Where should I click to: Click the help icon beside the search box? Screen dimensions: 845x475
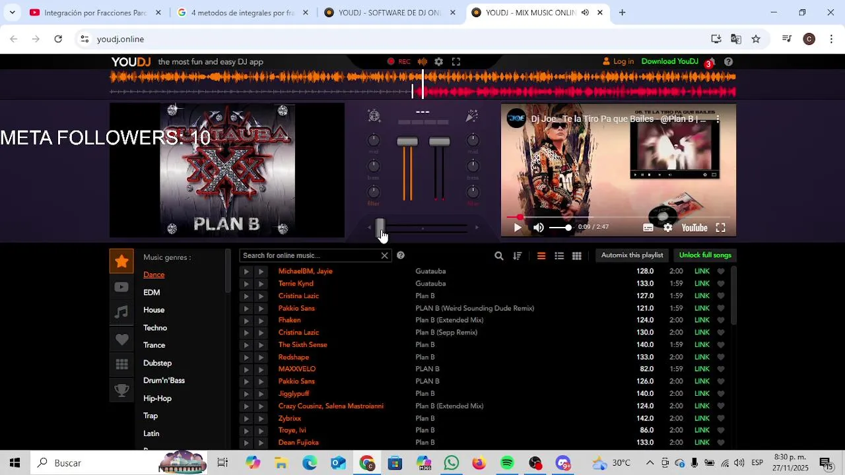click(400, 255)
